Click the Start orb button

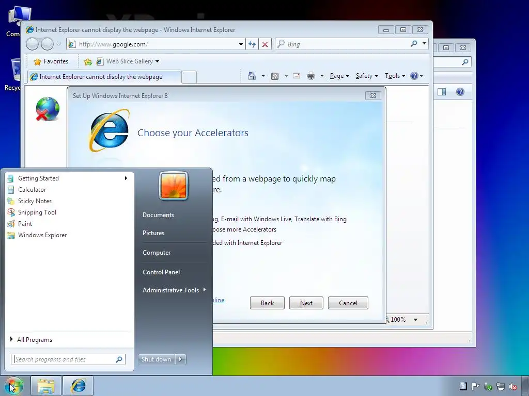click(13, 386)
